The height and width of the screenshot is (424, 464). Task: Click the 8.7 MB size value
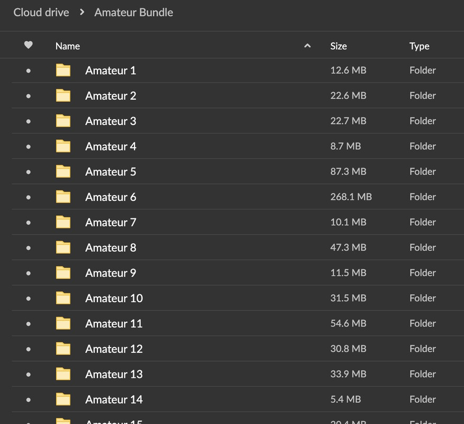pos(346,146)
